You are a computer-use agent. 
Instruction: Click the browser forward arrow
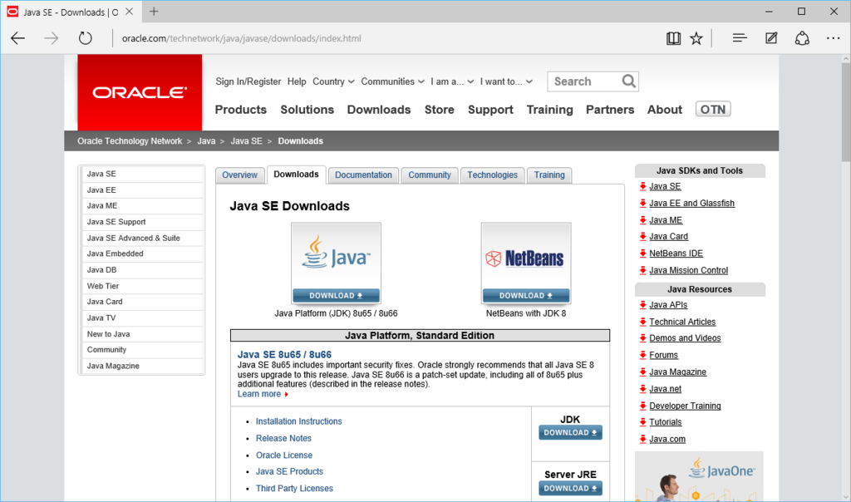(51, 38)
